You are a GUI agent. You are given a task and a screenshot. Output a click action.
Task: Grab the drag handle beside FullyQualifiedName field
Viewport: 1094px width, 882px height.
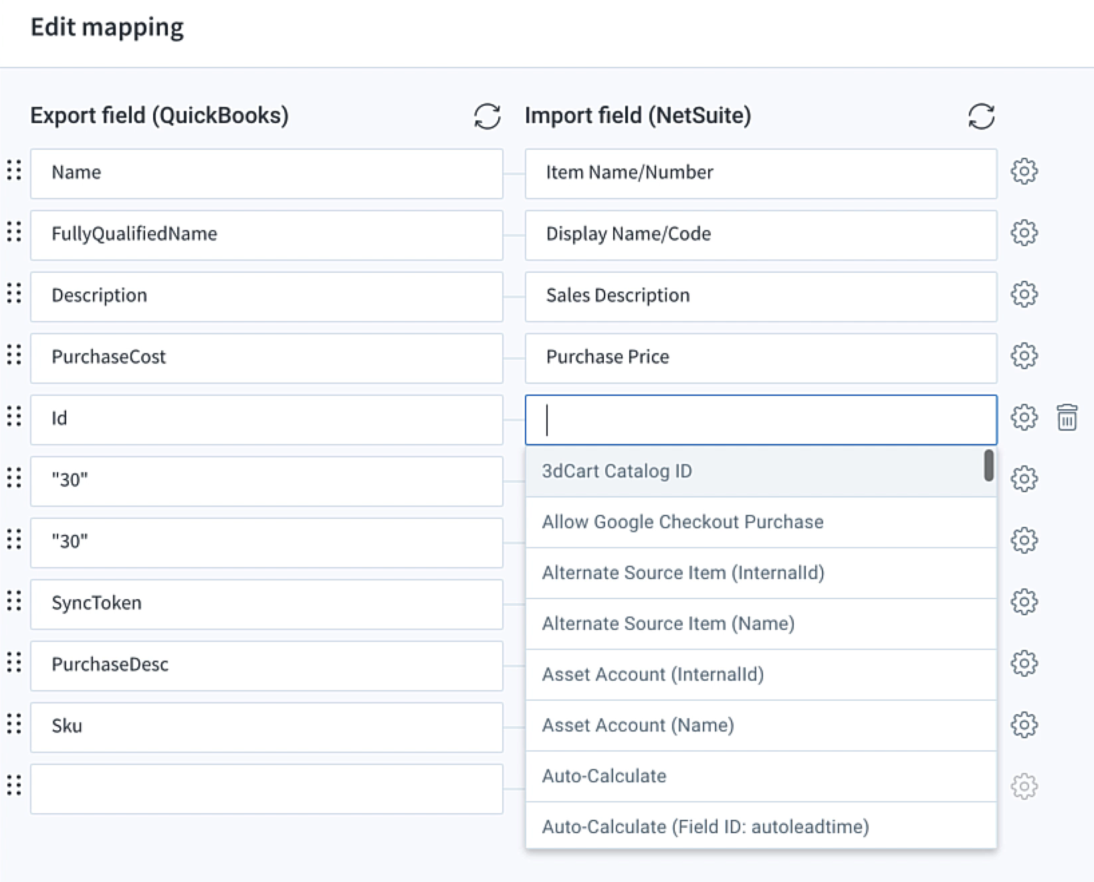14,232
